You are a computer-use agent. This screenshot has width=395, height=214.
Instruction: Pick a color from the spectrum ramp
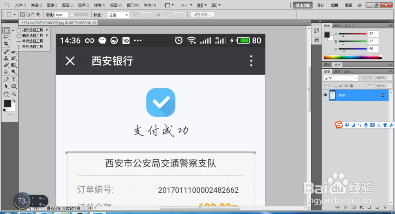tap(352, 57)
